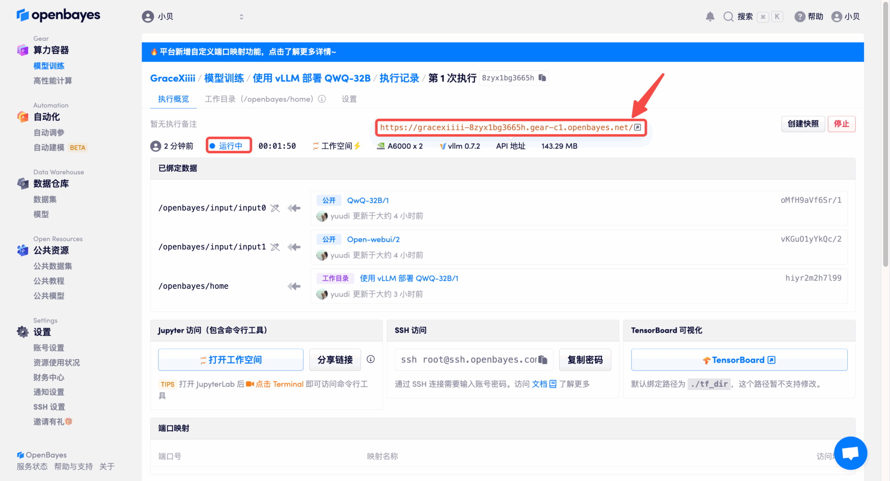Open 邀请有礼 in the sidebar
Image resolution: width=890 pixels, height=481 pixels.
pyautogui.click(x=53, y=422)
